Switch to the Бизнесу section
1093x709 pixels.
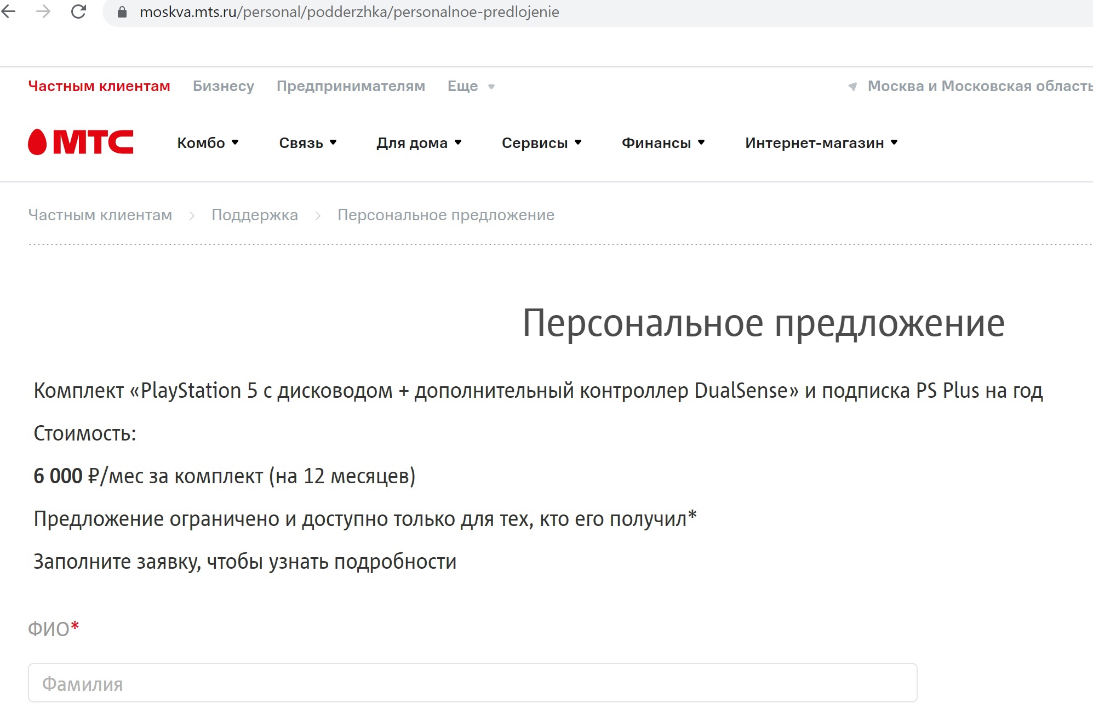click(x=224, y=86)
